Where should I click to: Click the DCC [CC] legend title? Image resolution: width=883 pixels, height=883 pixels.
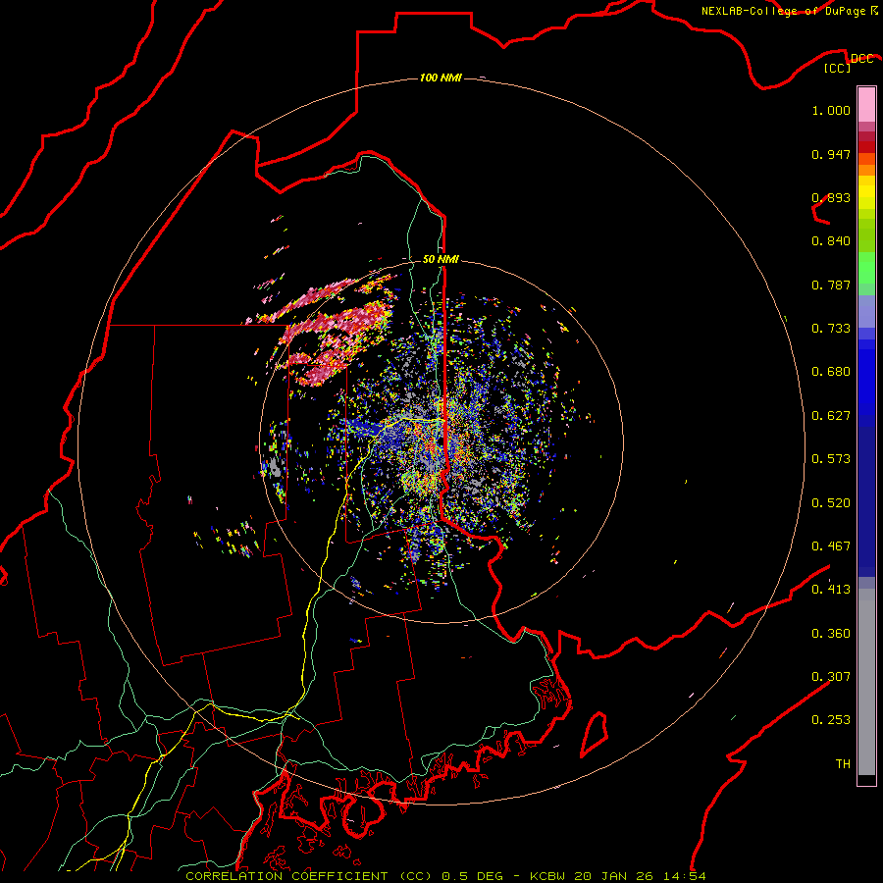click(849, 63)
